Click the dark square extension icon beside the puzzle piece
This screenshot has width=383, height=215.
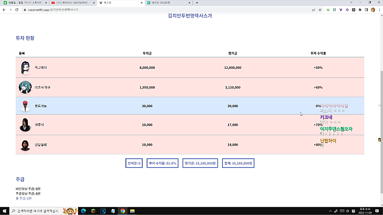[353, 10]
